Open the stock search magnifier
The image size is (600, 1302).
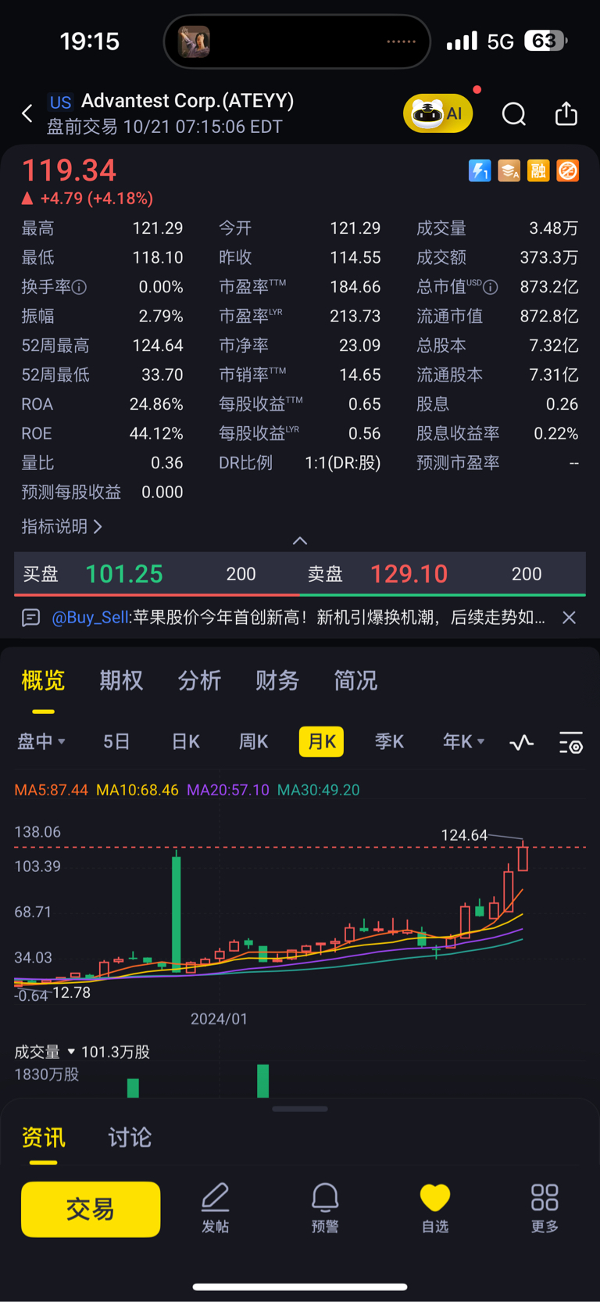coord(513,114)
